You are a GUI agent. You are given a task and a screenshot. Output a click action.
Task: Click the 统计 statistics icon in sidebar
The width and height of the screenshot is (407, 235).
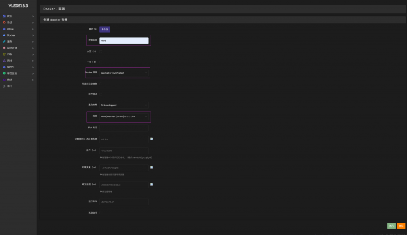[x=4, y=80]
